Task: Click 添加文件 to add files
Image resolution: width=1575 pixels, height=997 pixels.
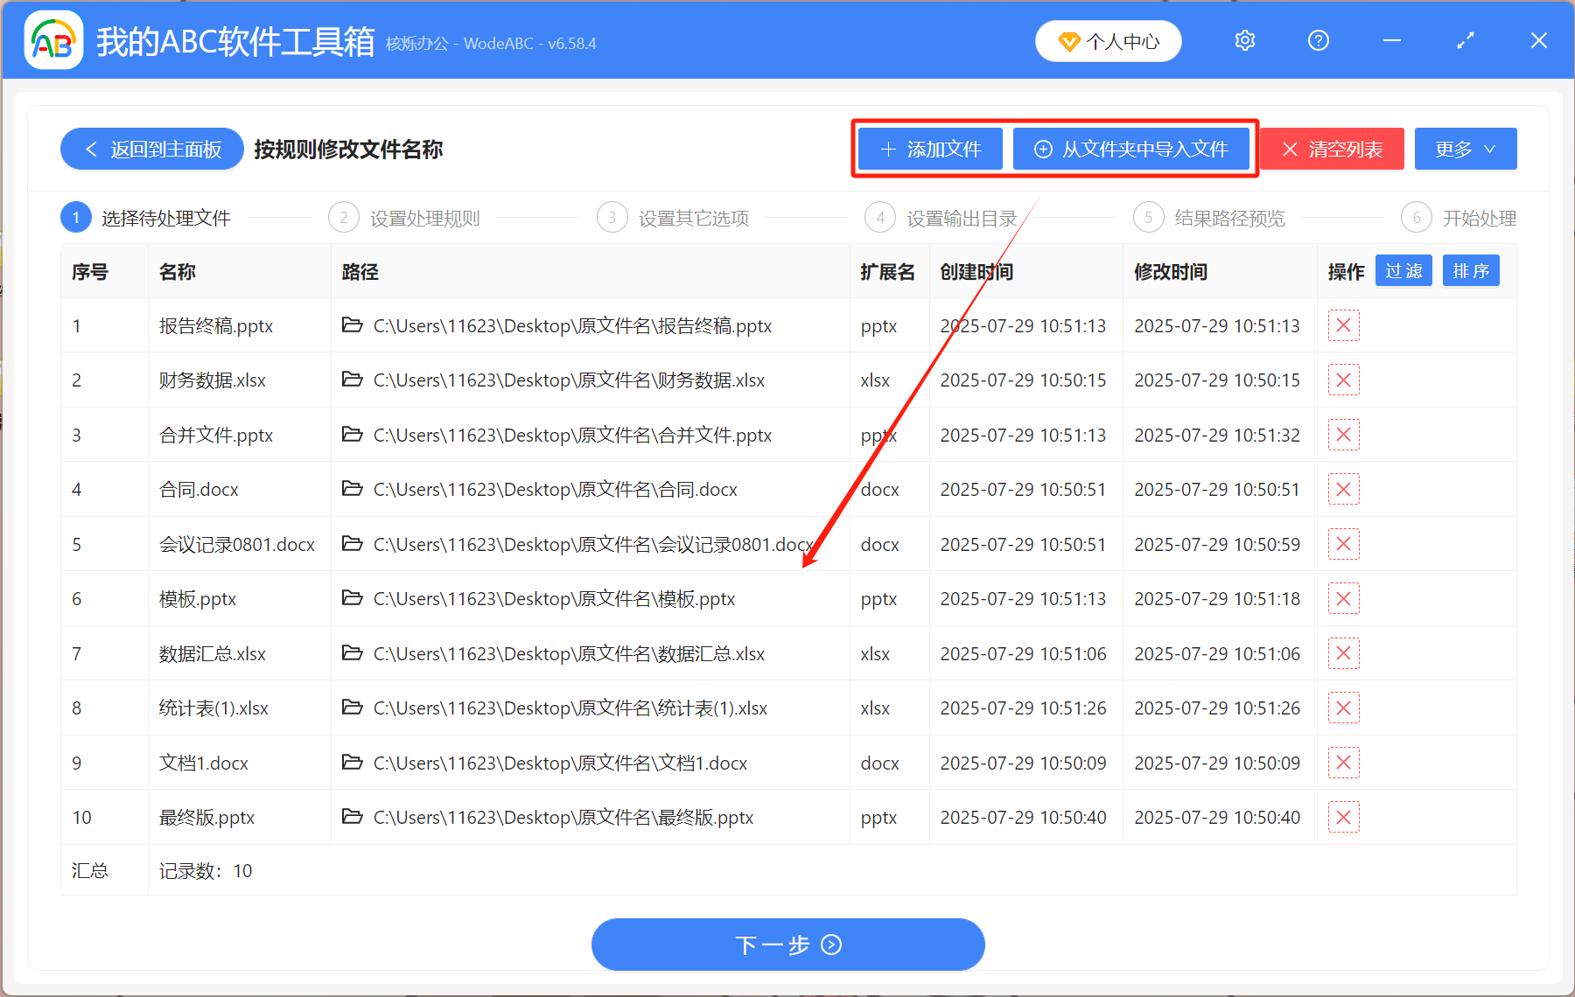Action: click(929, 149)
